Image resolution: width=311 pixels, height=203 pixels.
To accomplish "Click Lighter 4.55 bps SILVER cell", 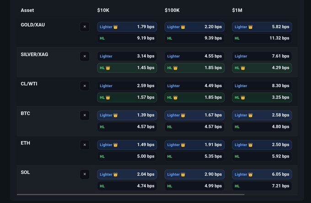I will (194, 56).
